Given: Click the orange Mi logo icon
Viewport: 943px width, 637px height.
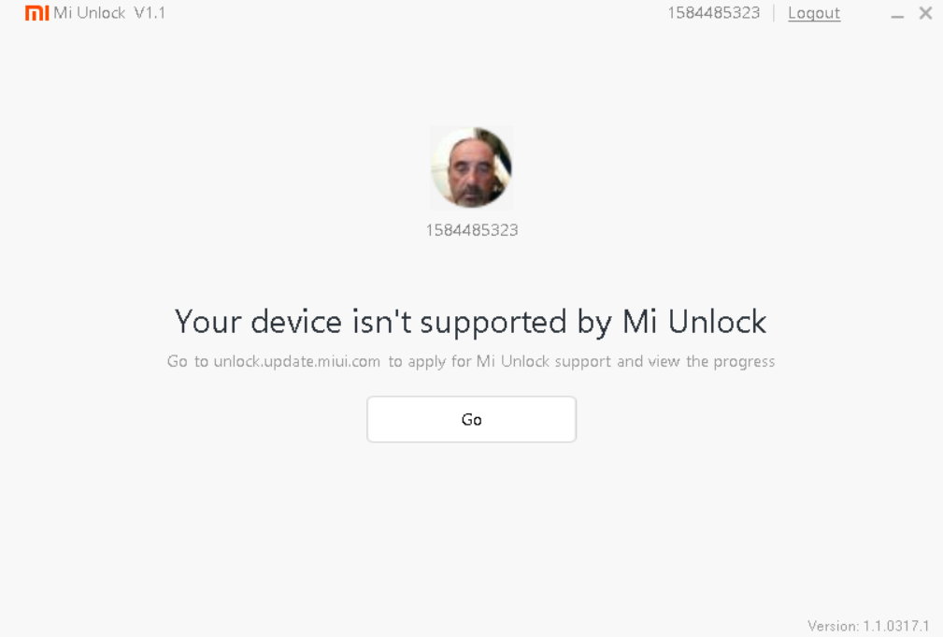Looking at the screenshot, I should (x=36, y=13).
